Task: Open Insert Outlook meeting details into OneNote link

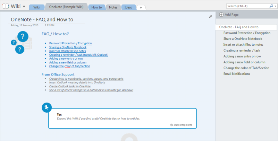Action: 77,82
